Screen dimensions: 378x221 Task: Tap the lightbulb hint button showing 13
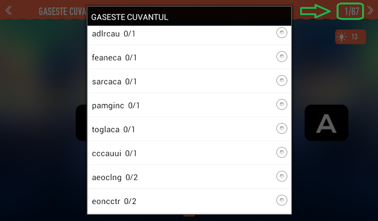(x=350, y=37)
